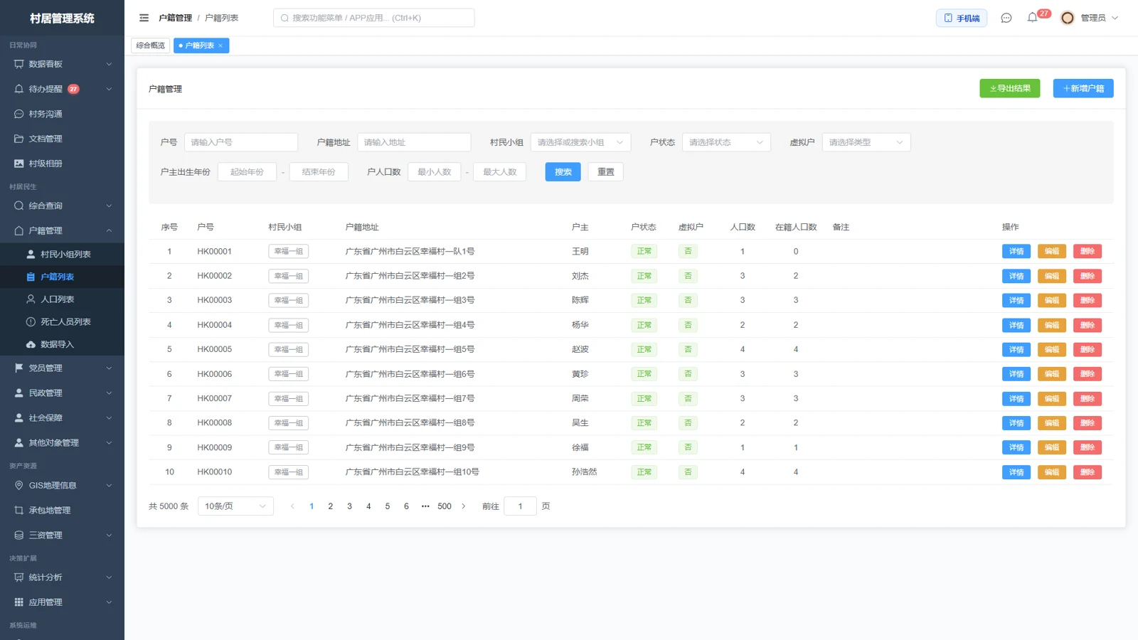1138x640 pixels.
Task: Open 死亡人员列表 submenu item
Action: click(62, 321)
